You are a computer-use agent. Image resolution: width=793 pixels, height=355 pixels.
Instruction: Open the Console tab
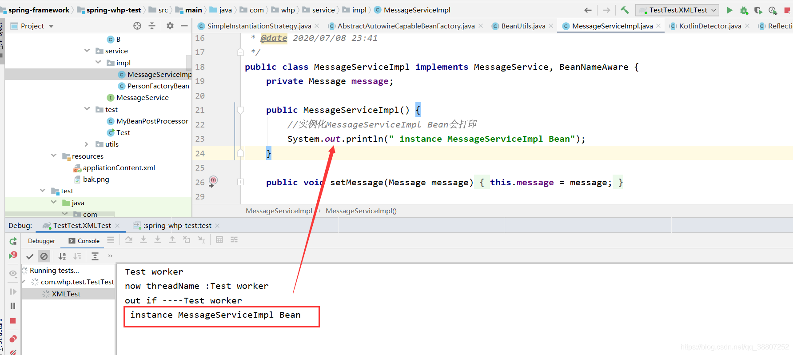84,241
